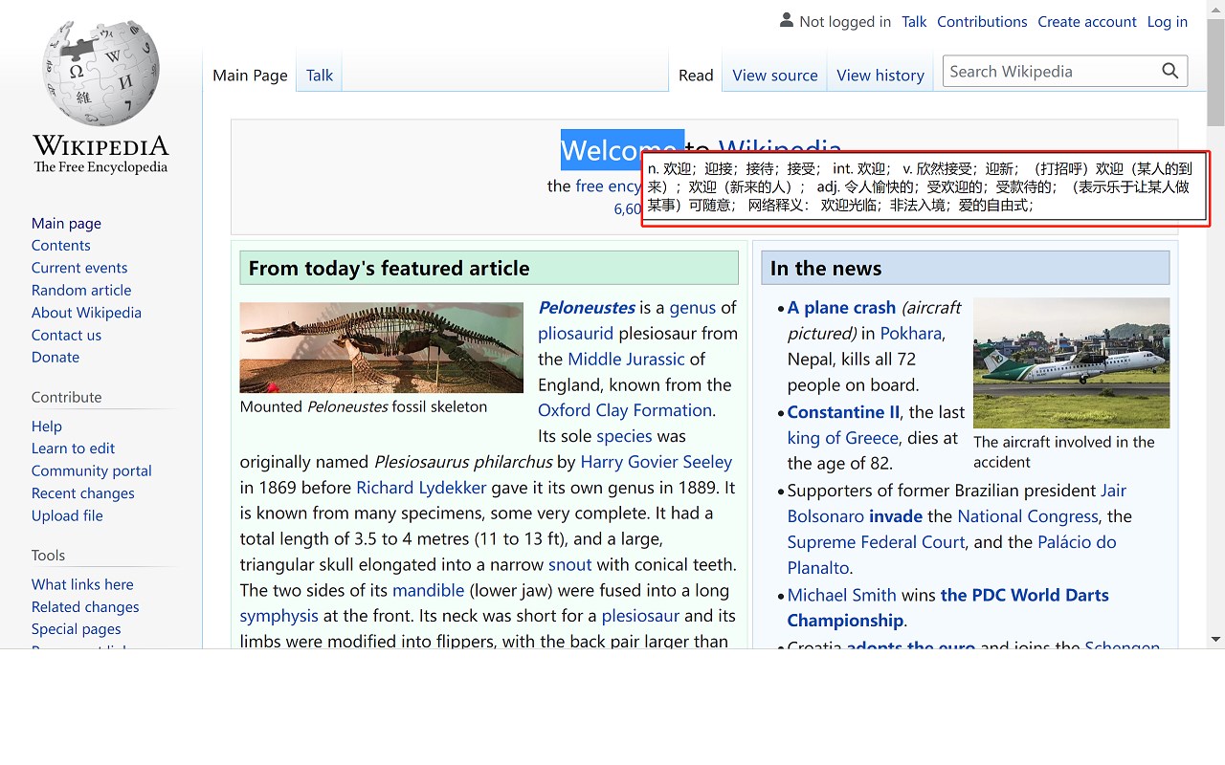1225x765 pixels.
Task: Open About Wikipedia
Action: tap(86, 312)
